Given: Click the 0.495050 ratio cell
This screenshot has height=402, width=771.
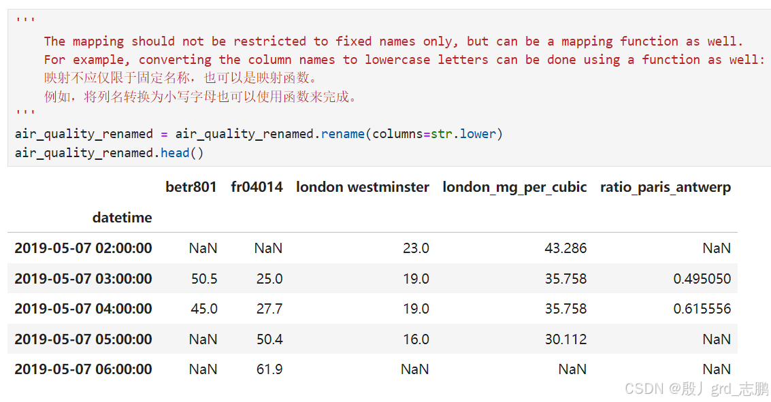Looking at the screenshot, I should tap(702, 279).
